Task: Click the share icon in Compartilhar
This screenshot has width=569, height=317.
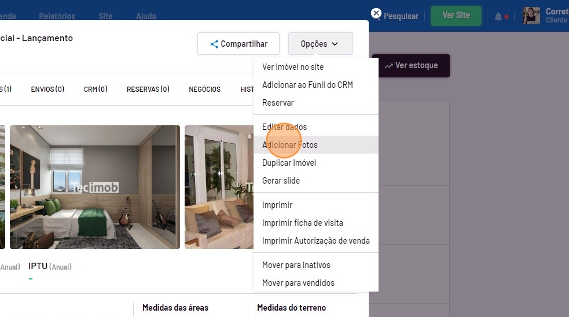Action: [214, 44]
